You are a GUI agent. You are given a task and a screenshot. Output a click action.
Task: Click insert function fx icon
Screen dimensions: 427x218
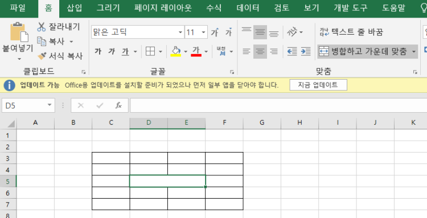pos(118,105)
